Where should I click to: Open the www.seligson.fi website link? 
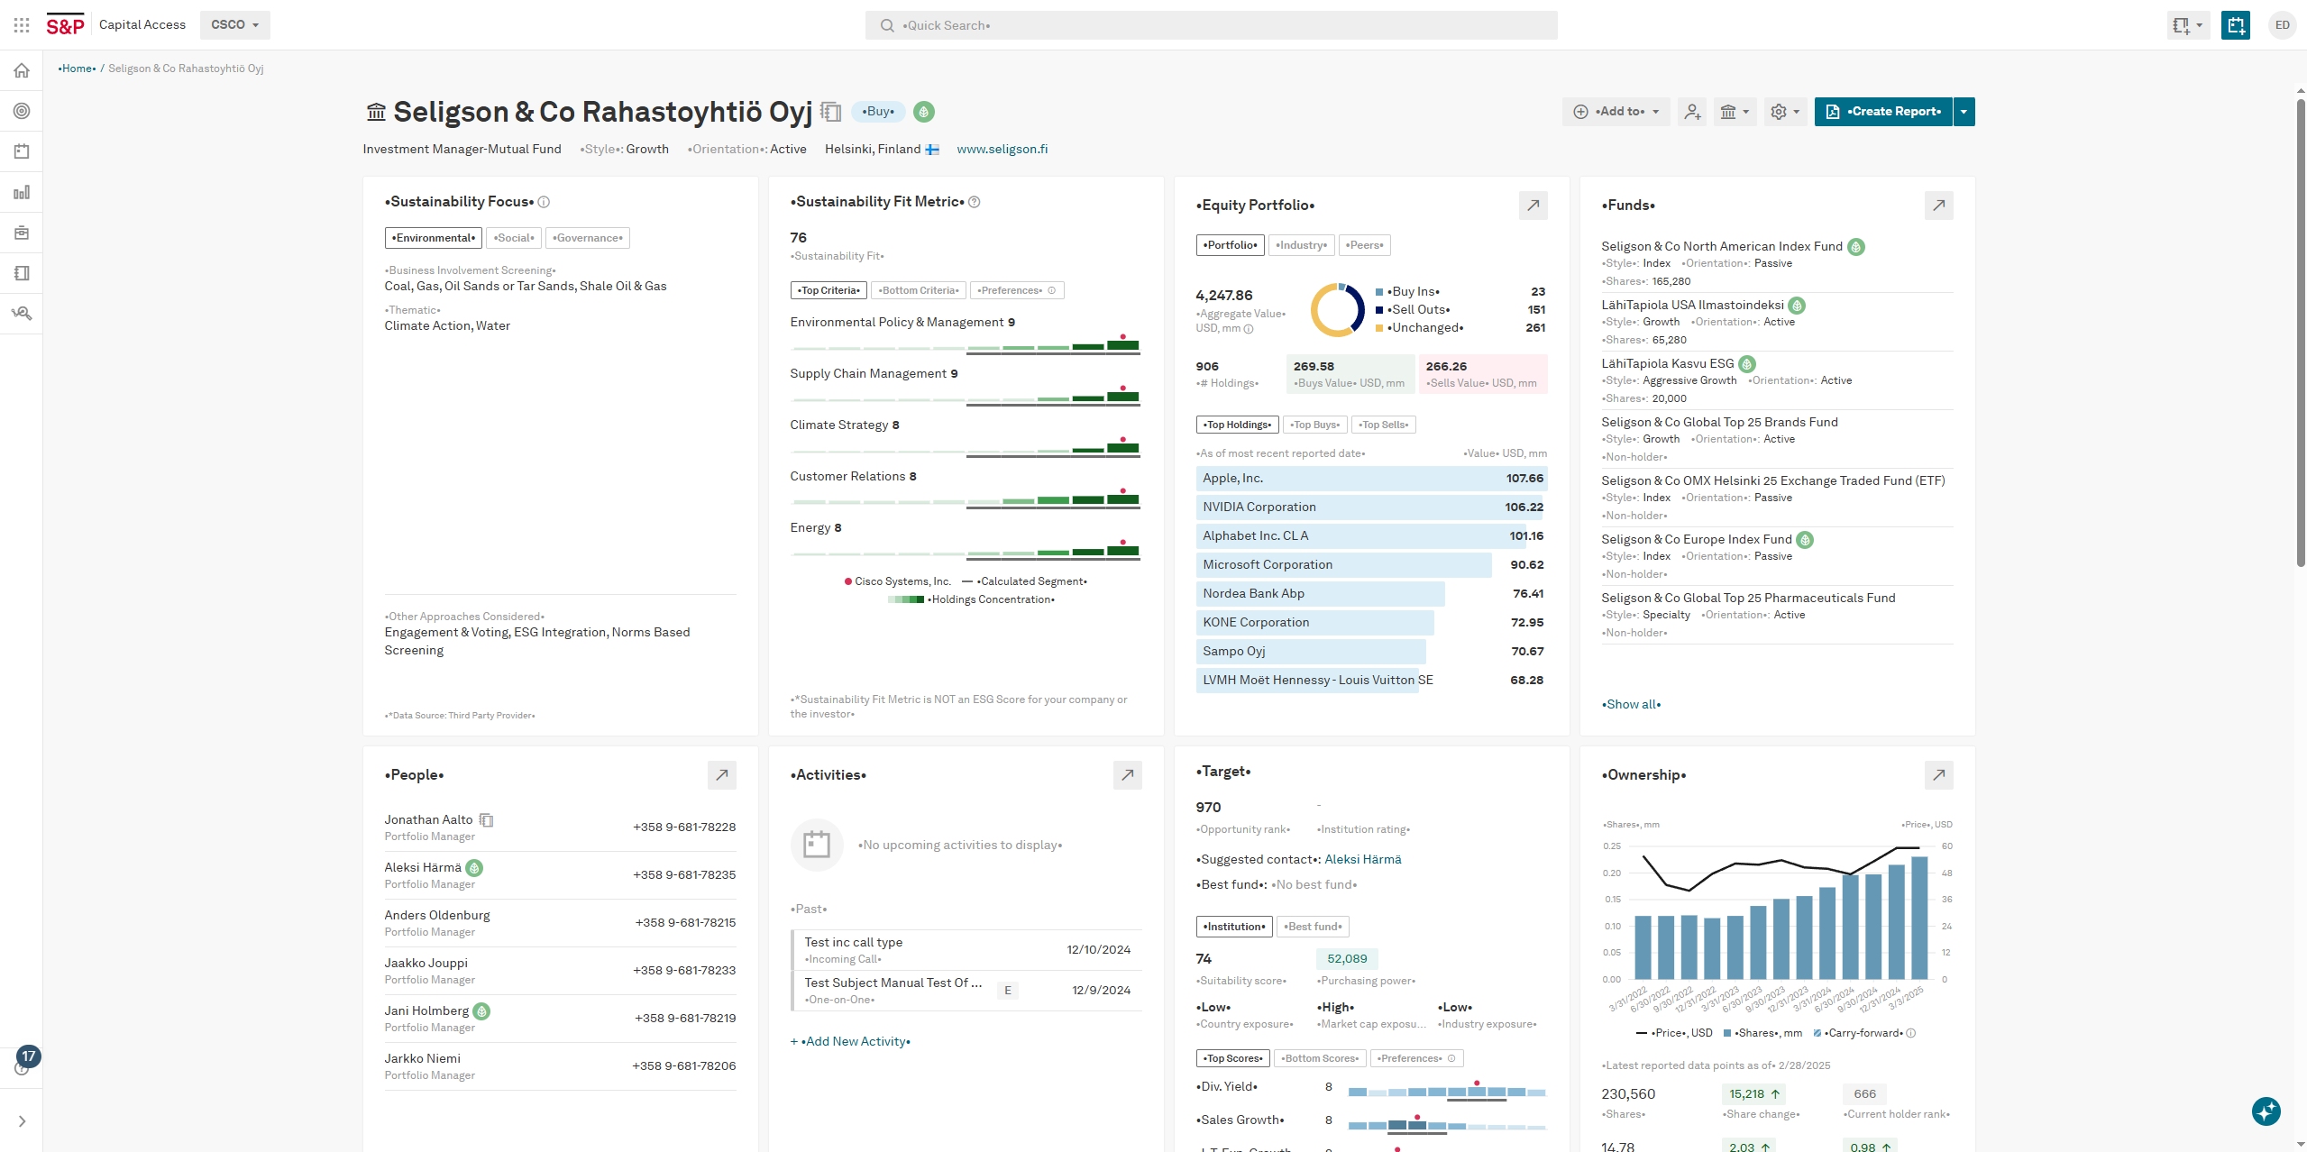point(1002,150)
